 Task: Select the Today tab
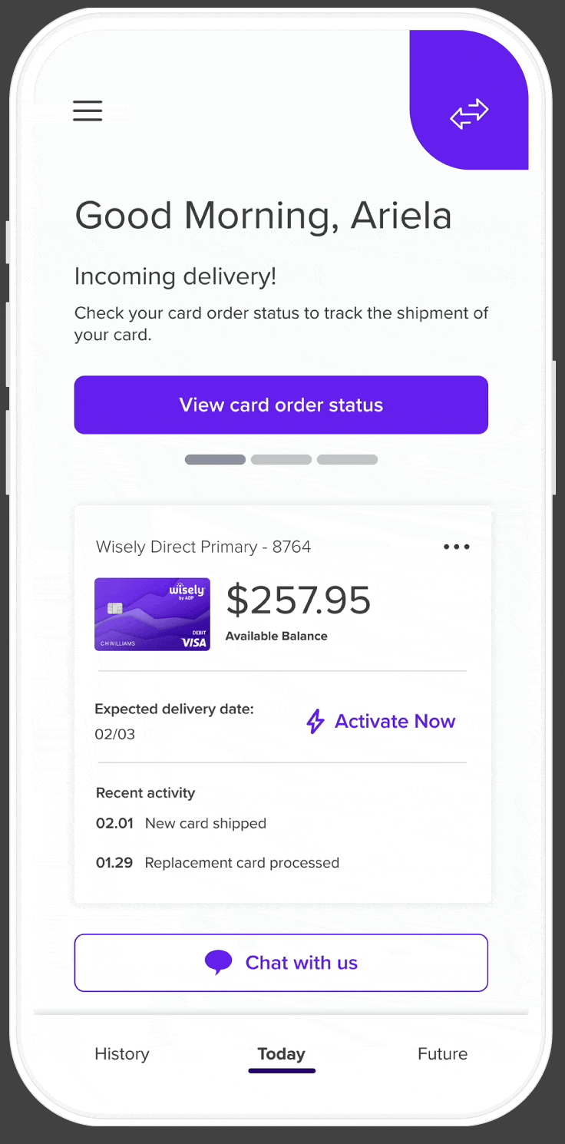pyautogui.click(x=281, y=1053)
